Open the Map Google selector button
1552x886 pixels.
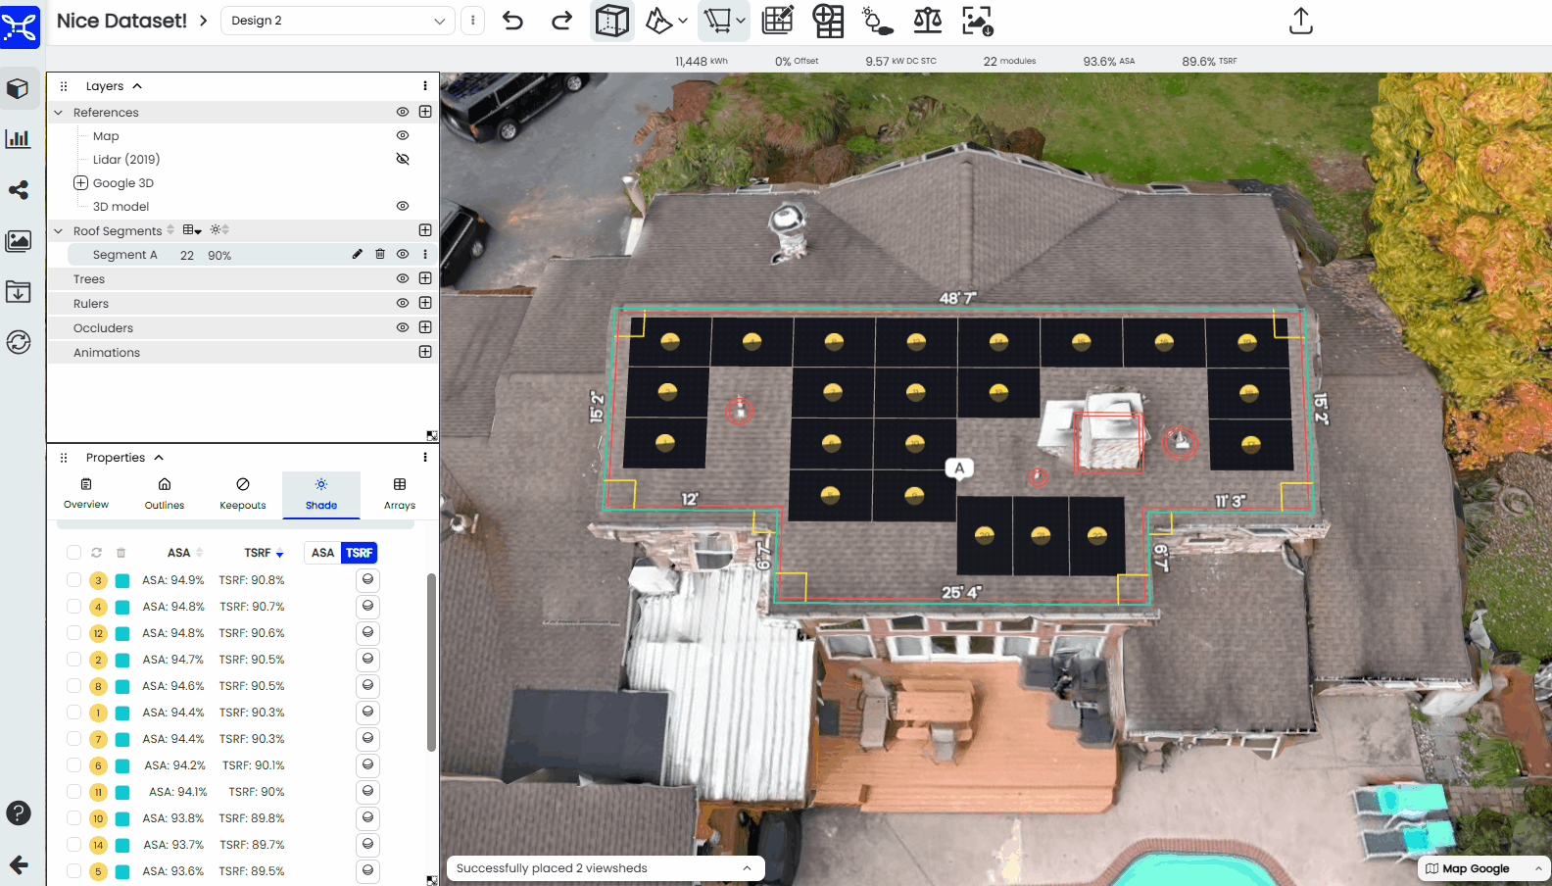point(1483,868)
